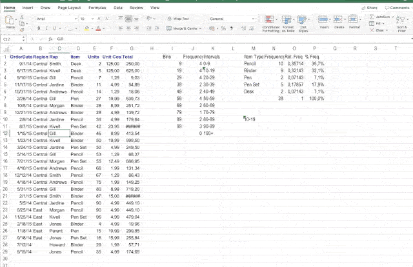This screenshot has width=413, height=267.
Task: Select column G header
Action: click(132, 48)
